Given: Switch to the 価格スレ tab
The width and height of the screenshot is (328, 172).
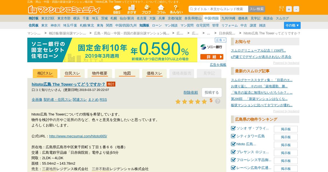Looking at the screenshot, I should pyautogui.click(x=154, y=73).
